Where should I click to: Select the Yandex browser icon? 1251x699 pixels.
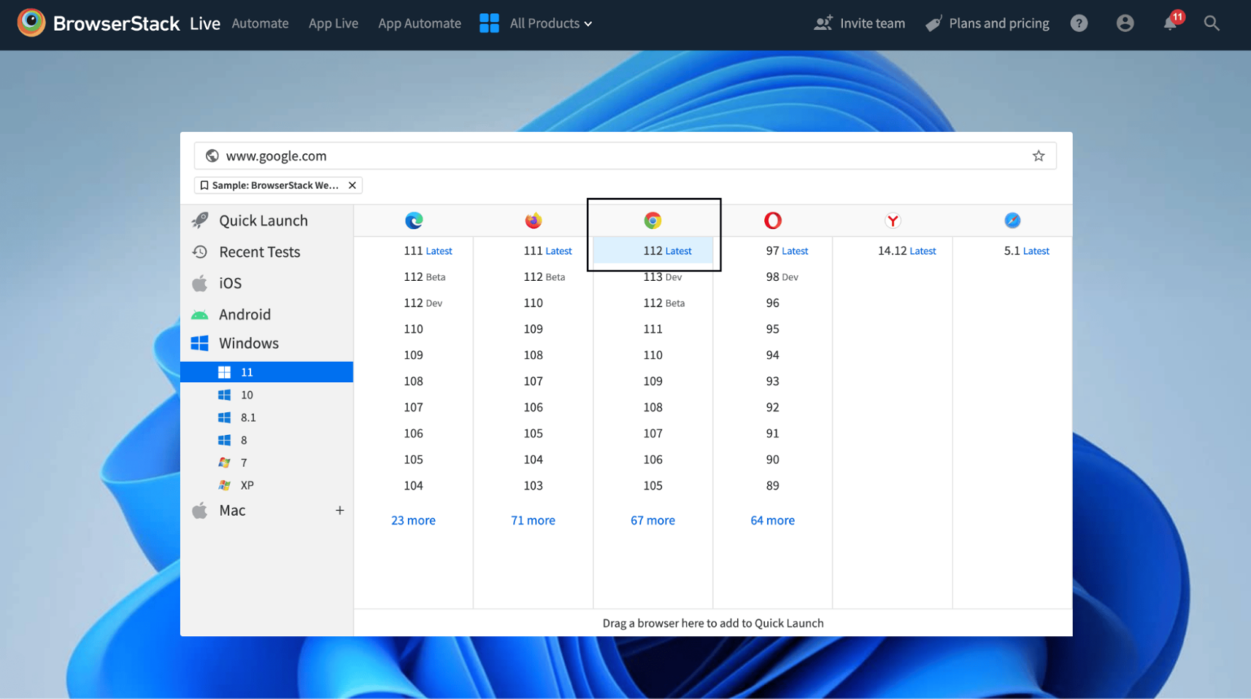click(892, 220)
